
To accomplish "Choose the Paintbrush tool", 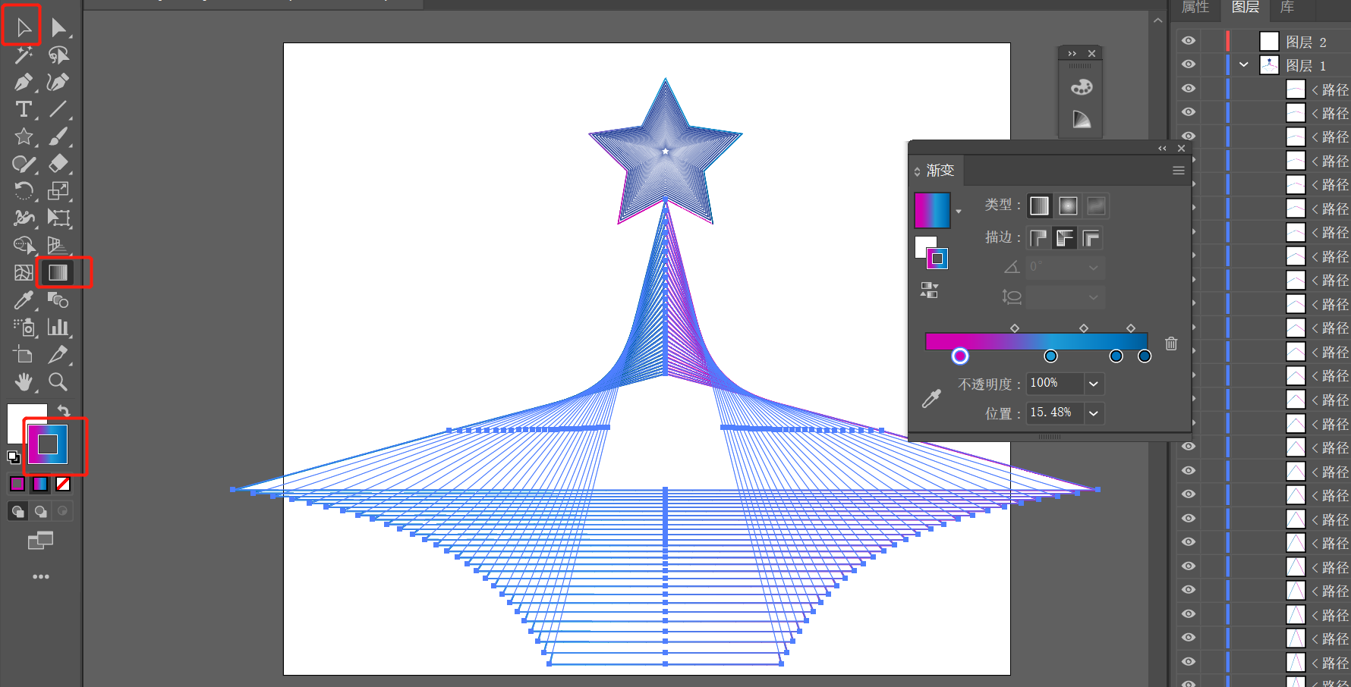I will pyautogui.click(x=58, y=136).
